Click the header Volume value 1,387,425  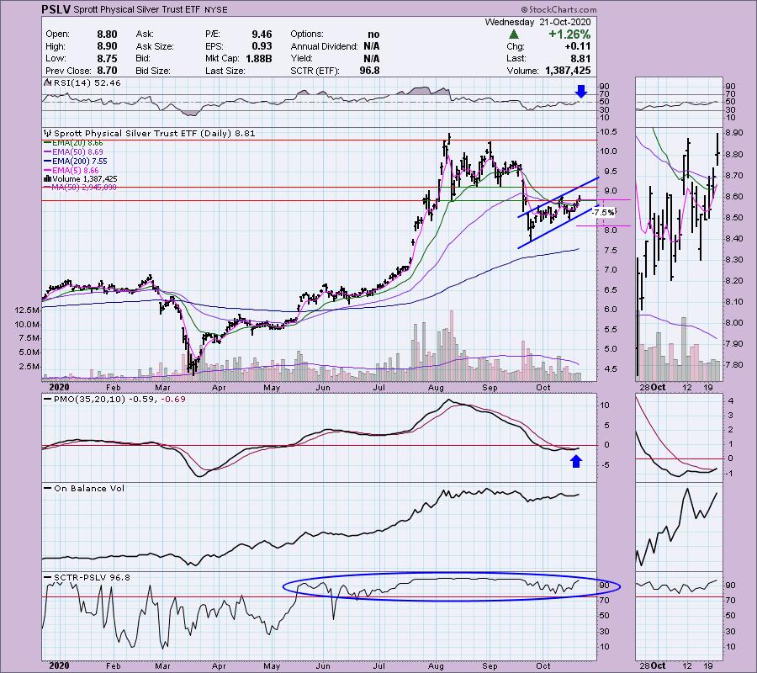[568, 71]
